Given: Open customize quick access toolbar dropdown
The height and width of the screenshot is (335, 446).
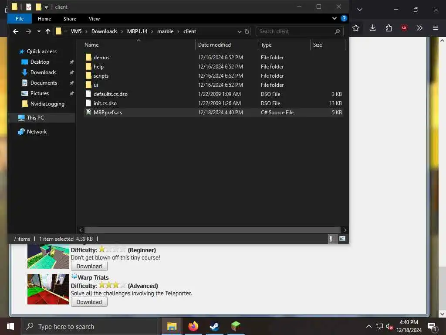Looking at the screenshot, I should click(46, 7).
